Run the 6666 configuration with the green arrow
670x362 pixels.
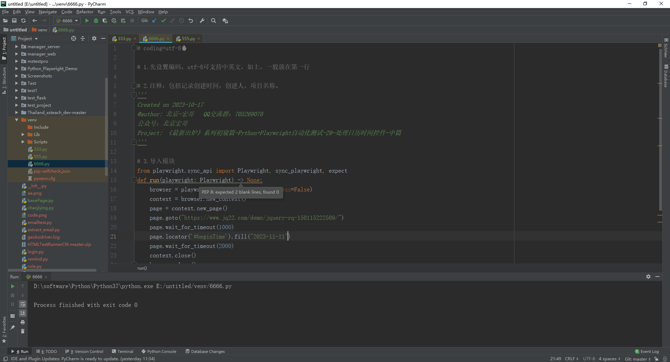click(x=87, y=21)
